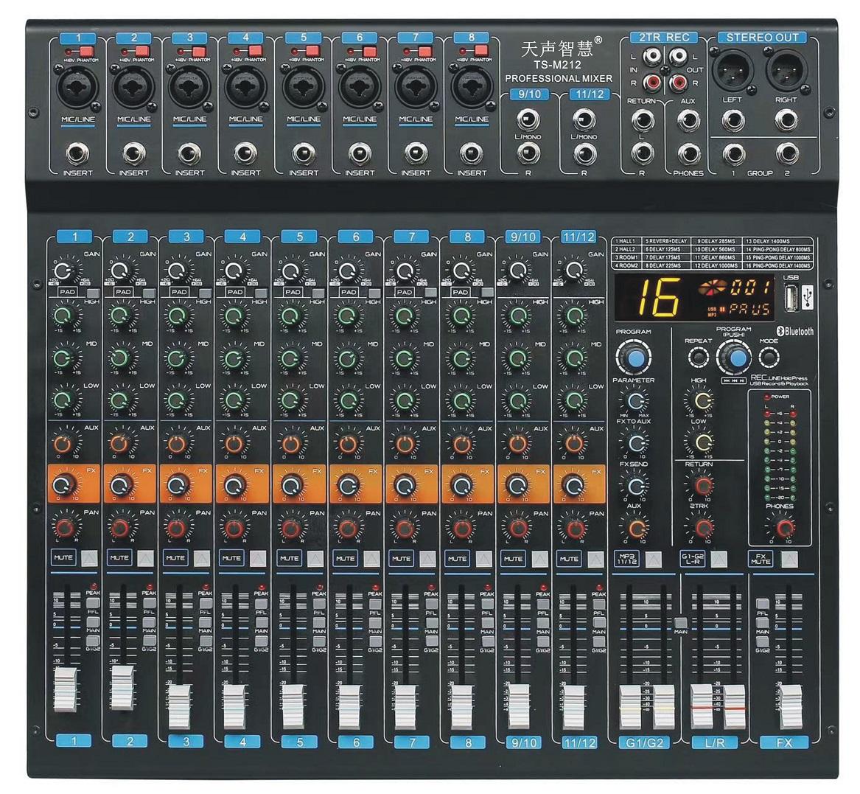Push the PROGRAM (PUSH) track selector knob

[x=734, y=358]
